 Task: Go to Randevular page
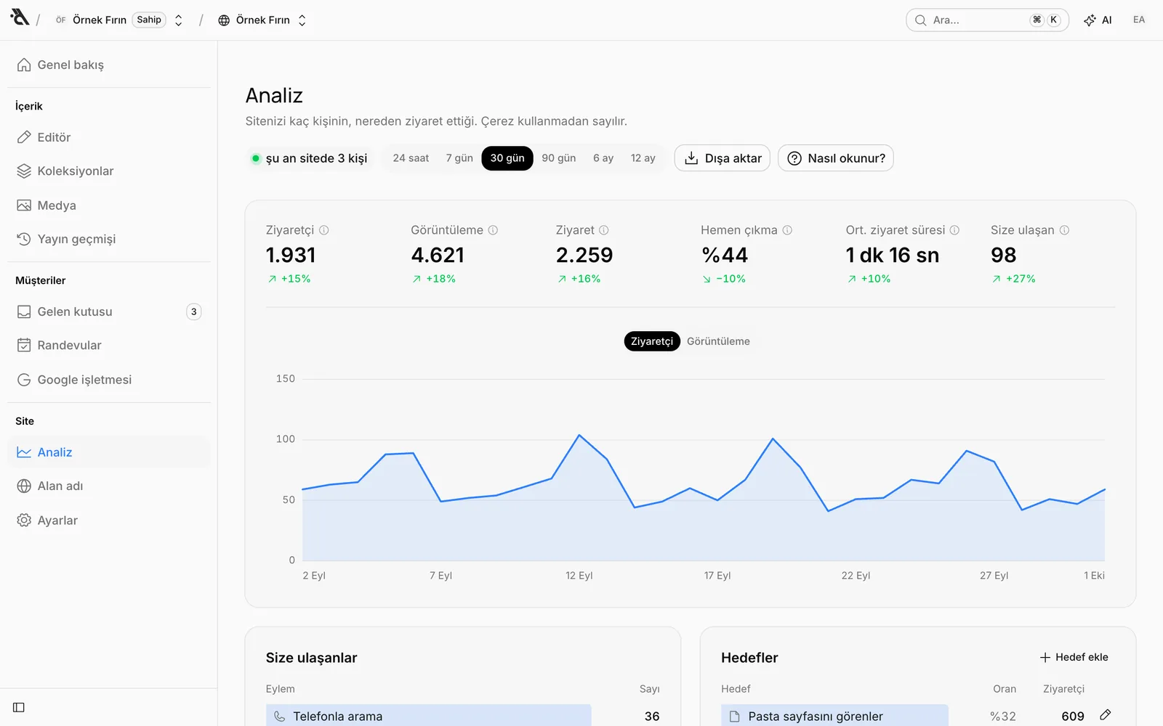(109, 346)
